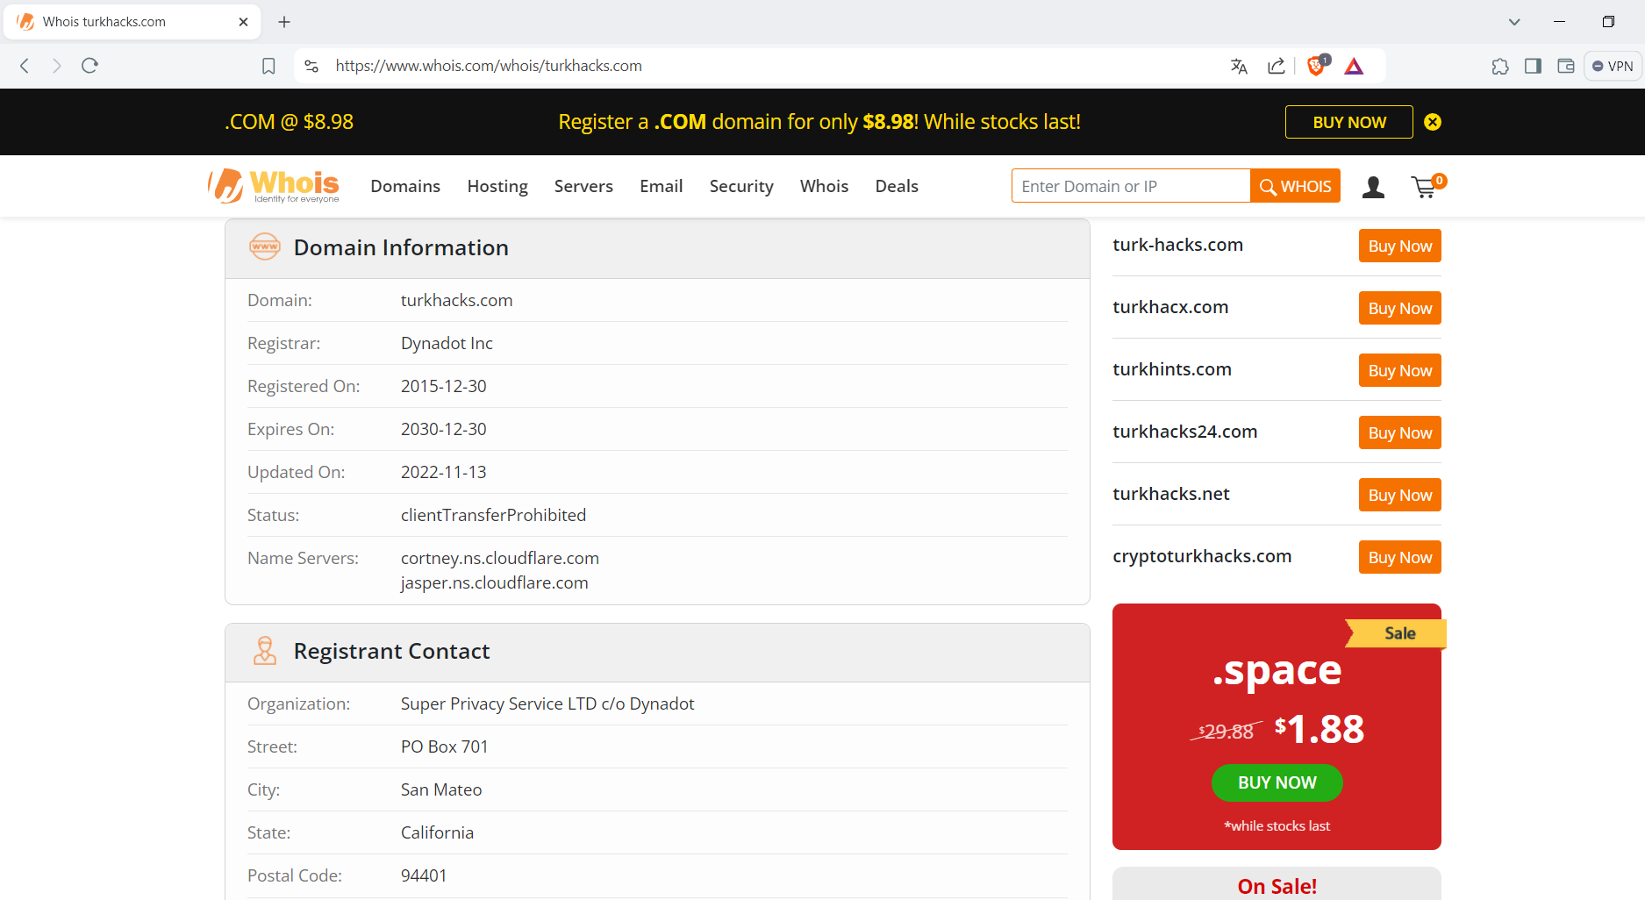Click the .COM @ $8.98 banner text
Image resolution: width=1645 pixels, height=900 pixels.
pos(289,122)
